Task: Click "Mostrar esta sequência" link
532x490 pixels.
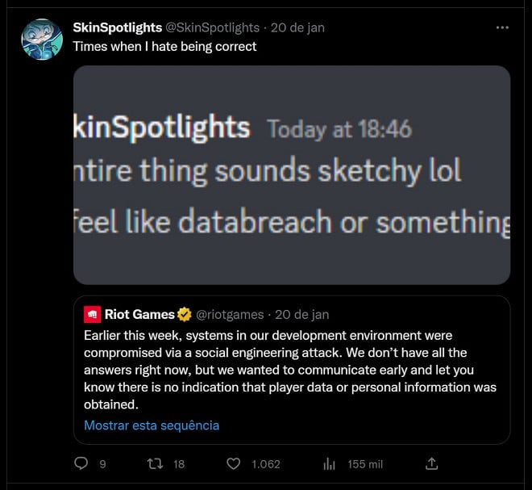Action: point(152,425)
